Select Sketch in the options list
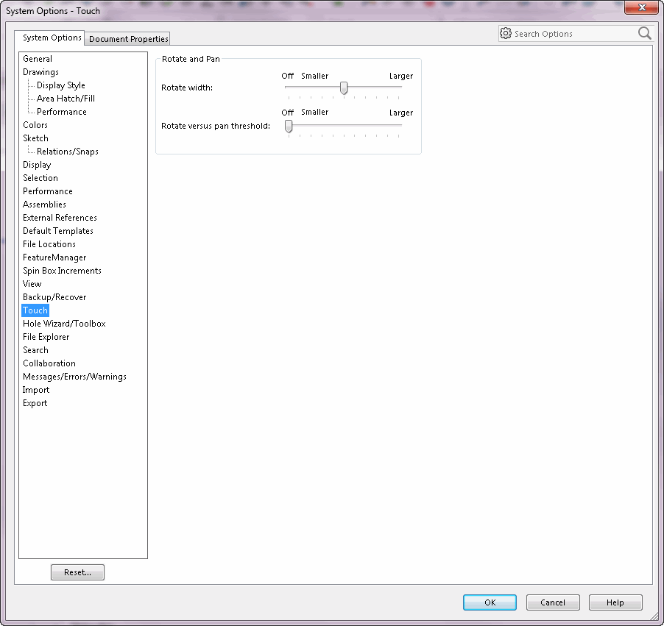Viewport: 664px width, 626px height. [x=35, y=138]
